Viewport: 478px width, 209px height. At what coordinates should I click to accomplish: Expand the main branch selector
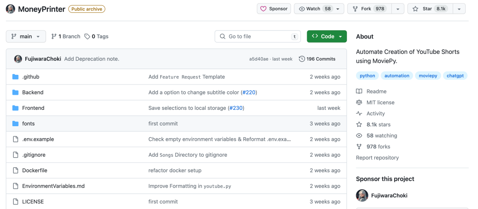tap(26, 36)
